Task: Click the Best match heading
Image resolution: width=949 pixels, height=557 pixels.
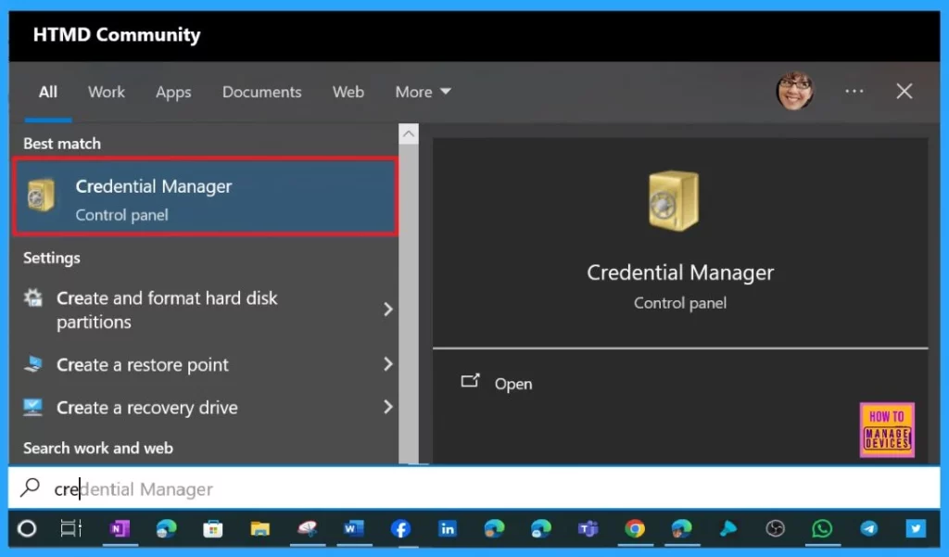Action: click(62, 144)
